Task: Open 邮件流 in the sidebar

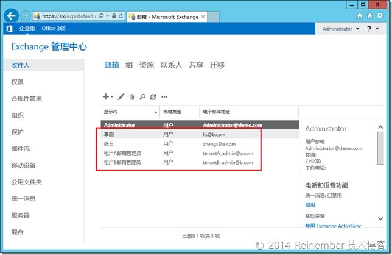Action: coord(21,149)
